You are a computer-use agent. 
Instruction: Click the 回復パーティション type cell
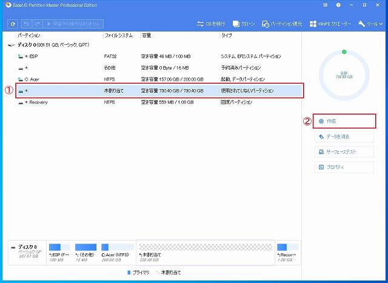[236, 102]
